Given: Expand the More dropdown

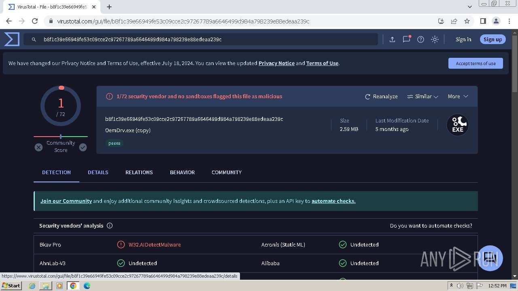Looking at the screenshot, I should click(x=458, y=96).
